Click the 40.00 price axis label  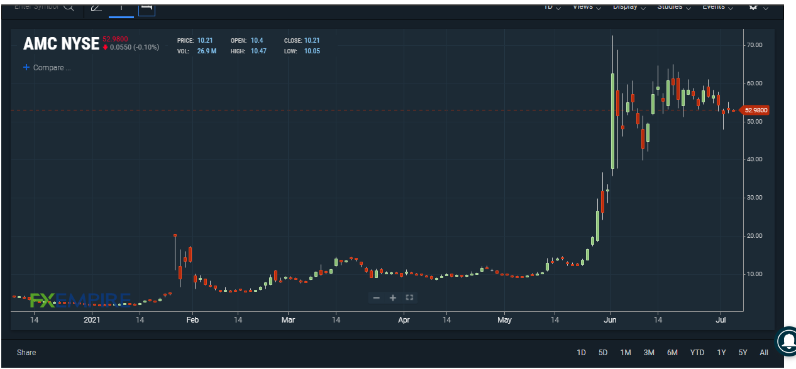[755, 159]
